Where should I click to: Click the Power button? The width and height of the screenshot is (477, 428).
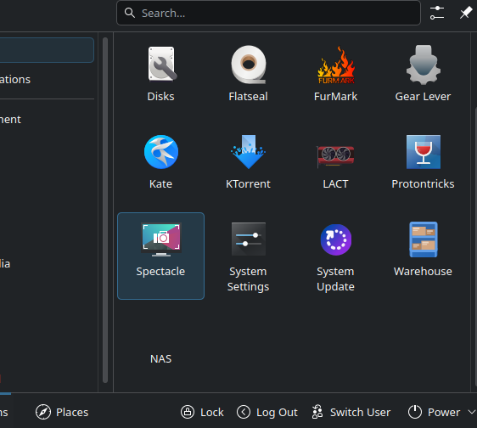tap(434, 412)
